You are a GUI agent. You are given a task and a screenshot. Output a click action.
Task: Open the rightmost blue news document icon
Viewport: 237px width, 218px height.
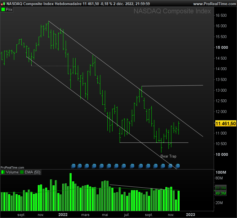coord(178,166)
